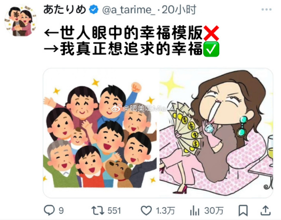This screenshot has width=281, height=220.
Task: Click the green checkmark emoji line
Action: tap(131, 49)
